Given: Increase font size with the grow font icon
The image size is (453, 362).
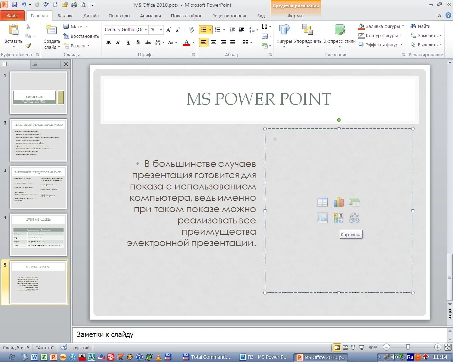Looking at the screenshot, I should tap(169, 30).
